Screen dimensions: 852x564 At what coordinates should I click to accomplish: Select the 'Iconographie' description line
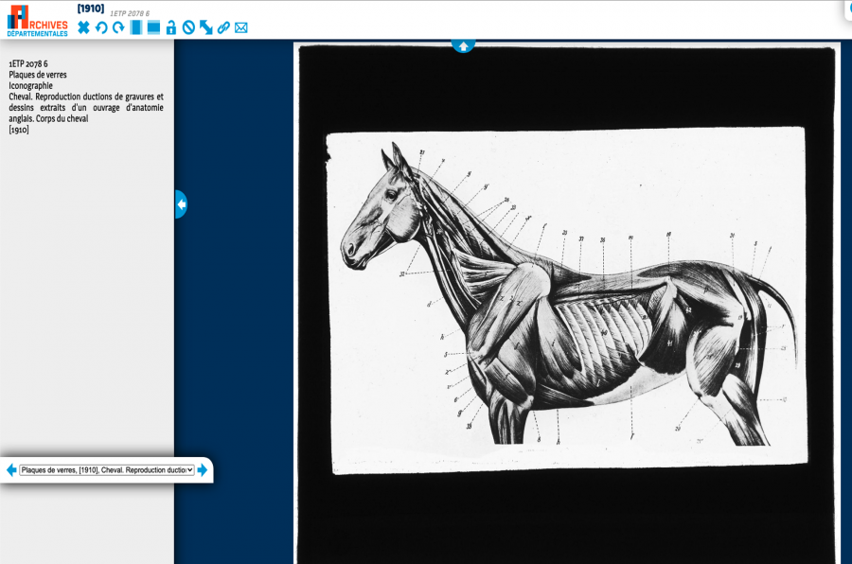[30, 86]
